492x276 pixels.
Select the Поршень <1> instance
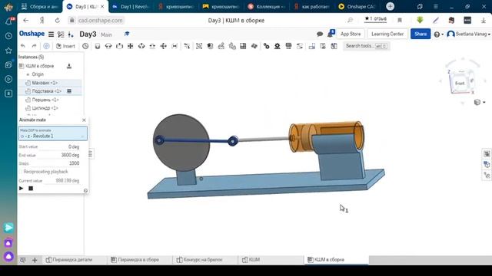click(45, 100)
